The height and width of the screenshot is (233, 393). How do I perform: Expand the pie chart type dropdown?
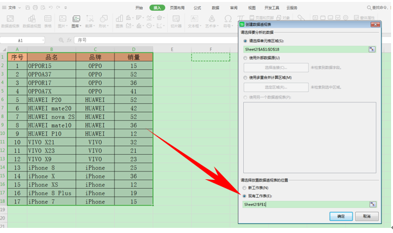(x=154, y=26)
